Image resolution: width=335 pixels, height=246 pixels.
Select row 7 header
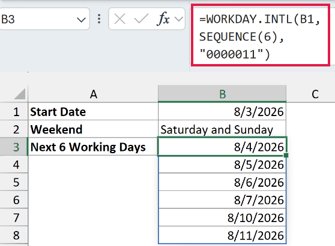coord(14,217)
